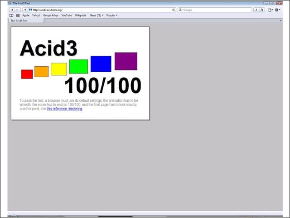The image size is (290, 218).
Task: Close the browser window
Action: click(279, 3)
